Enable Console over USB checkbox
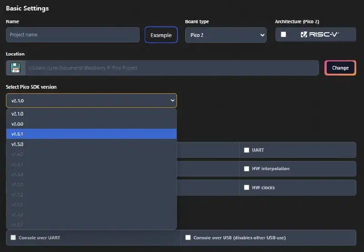 [188, 237]
